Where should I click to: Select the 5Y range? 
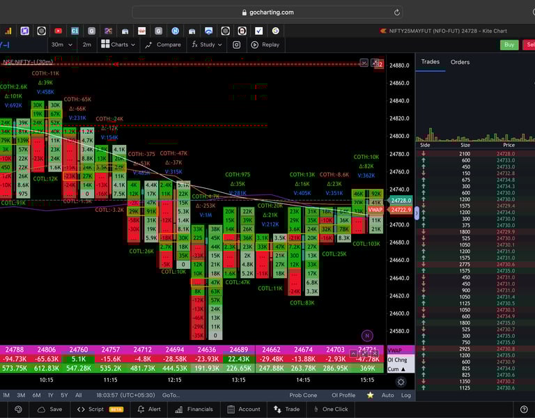[64, 395]
